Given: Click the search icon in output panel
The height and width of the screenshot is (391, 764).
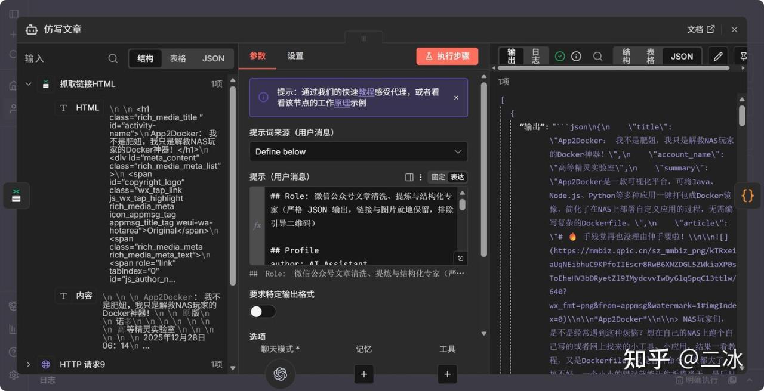Looking at the screenshot, I should coord(597,57).
